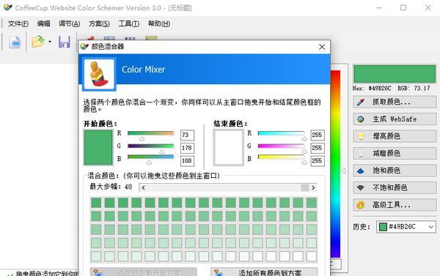Viewport: 440px width, 276px height.
Task: Click the 最大步幅 scrollbar left arrow
Action: pyautogui.click(x=144, y=187)
